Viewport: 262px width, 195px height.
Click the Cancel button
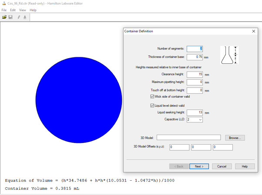[222, 166]
